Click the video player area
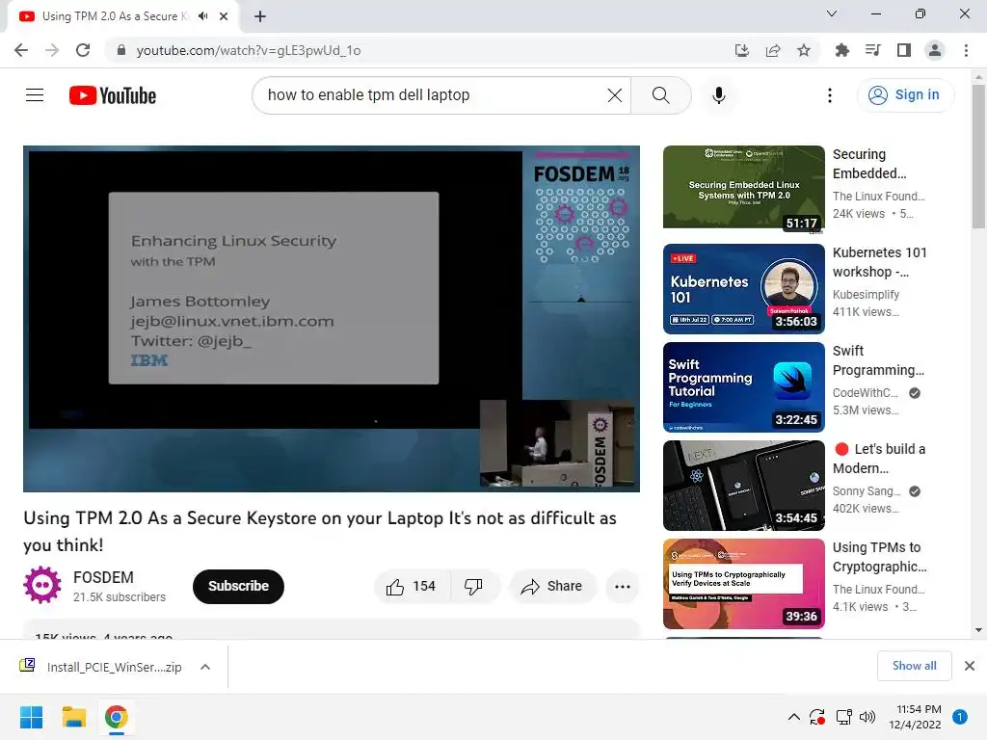987x740 pixels. pyautogui.click(x=332, y=318)
